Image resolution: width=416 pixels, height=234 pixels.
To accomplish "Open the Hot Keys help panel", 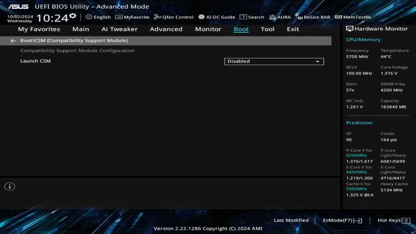I will [389, 220].
